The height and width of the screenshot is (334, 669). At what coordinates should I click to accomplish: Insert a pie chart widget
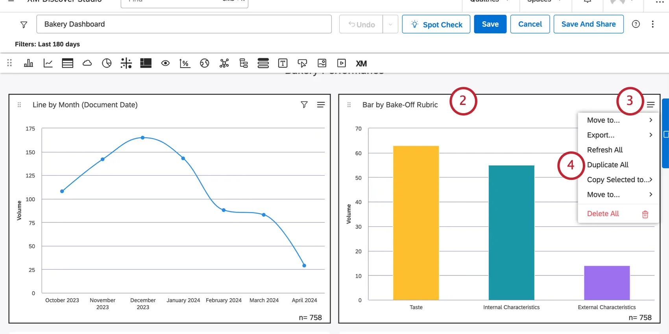tap(107, 63)
